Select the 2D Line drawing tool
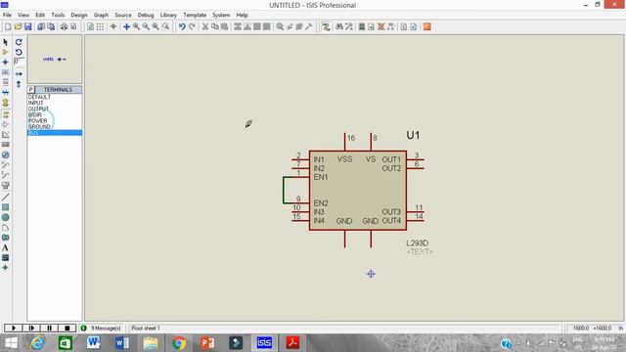Image resolution: width=626 pixels, height=352 pixels. click(5, 198)
